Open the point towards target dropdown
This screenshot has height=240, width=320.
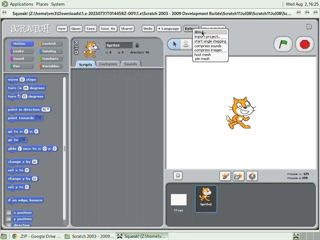39,118
